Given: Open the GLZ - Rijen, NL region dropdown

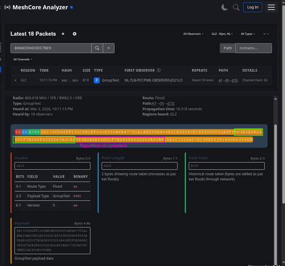Looking at the screenshot, I should pyautogui.click(x=222, y=34).
